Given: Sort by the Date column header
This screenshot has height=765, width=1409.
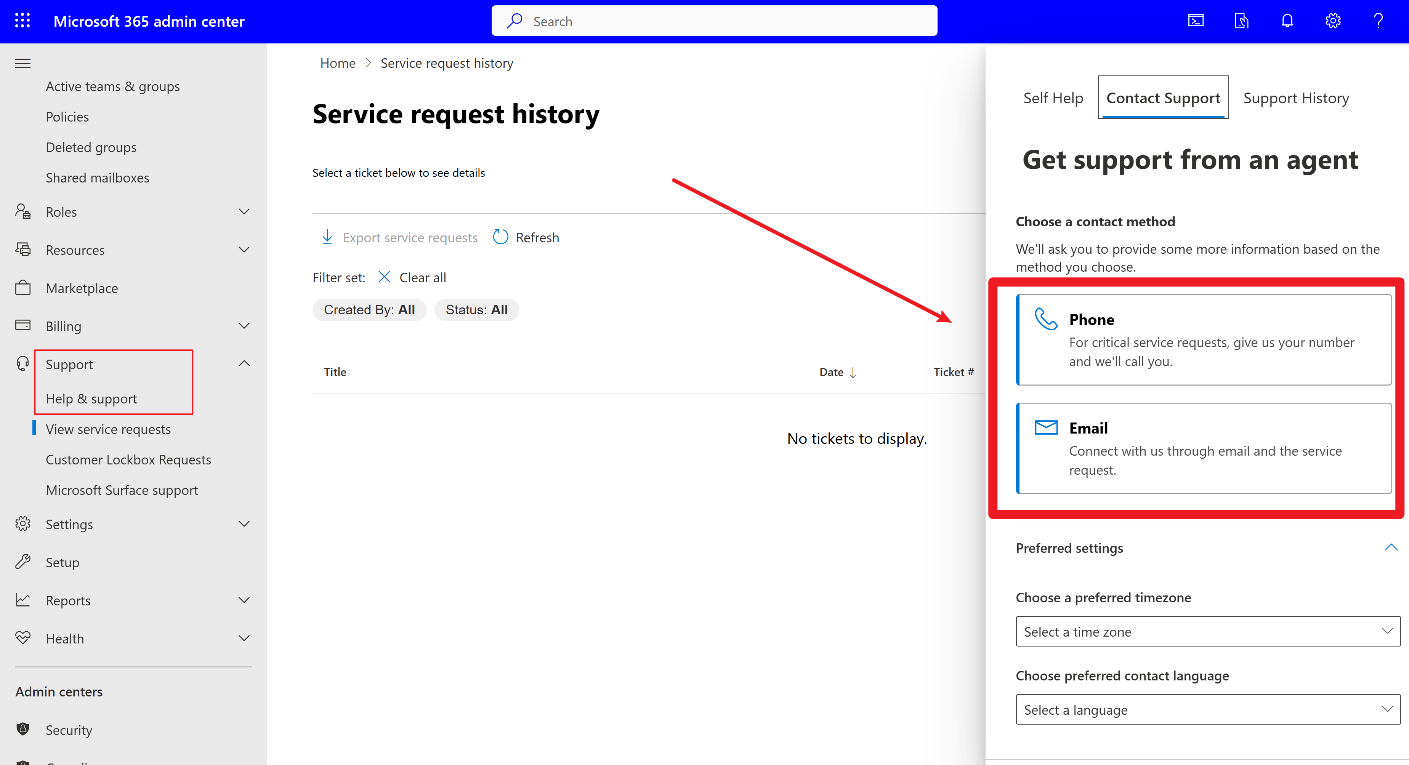Looking at the screenshot, I should (x=837, y=372).
